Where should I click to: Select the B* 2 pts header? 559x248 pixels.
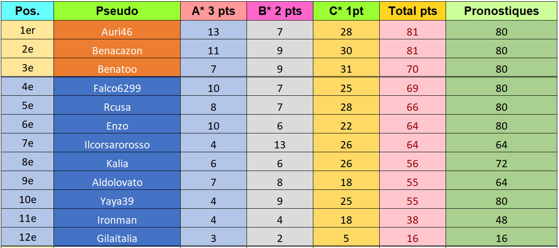[x=280, y=11]
